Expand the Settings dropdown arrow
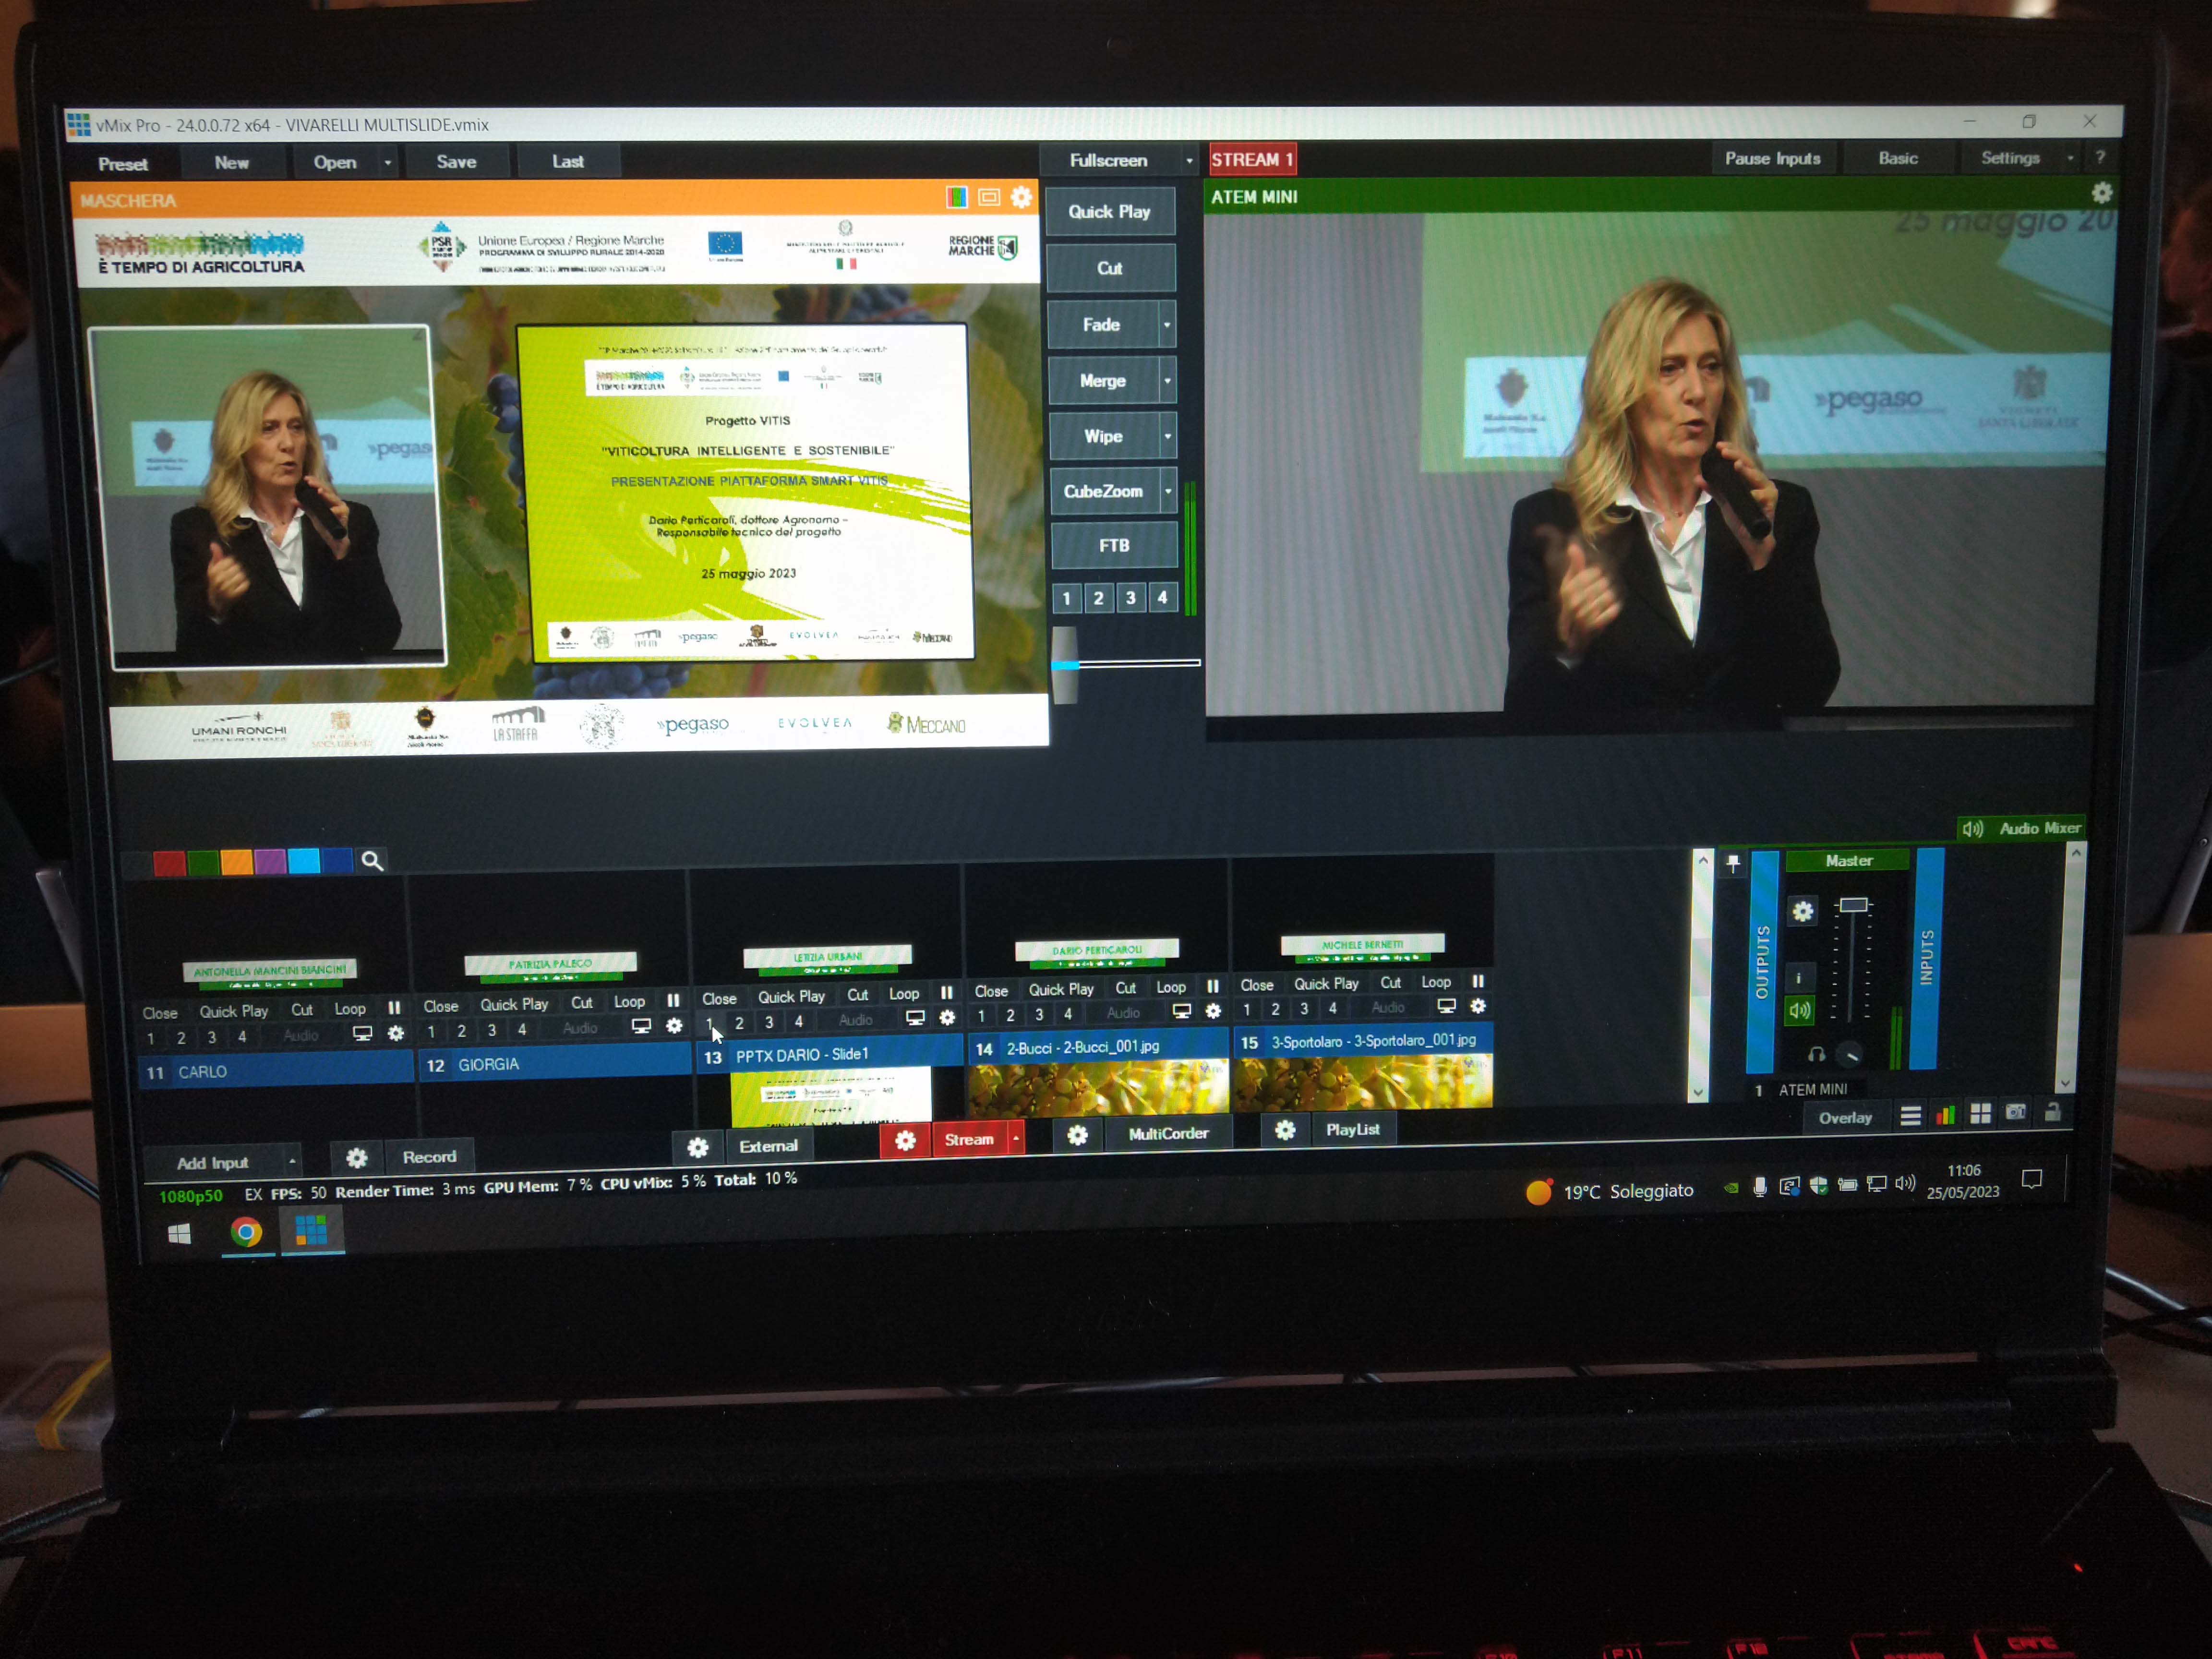This screenshot has height=1659, width=2212. 2070,158
